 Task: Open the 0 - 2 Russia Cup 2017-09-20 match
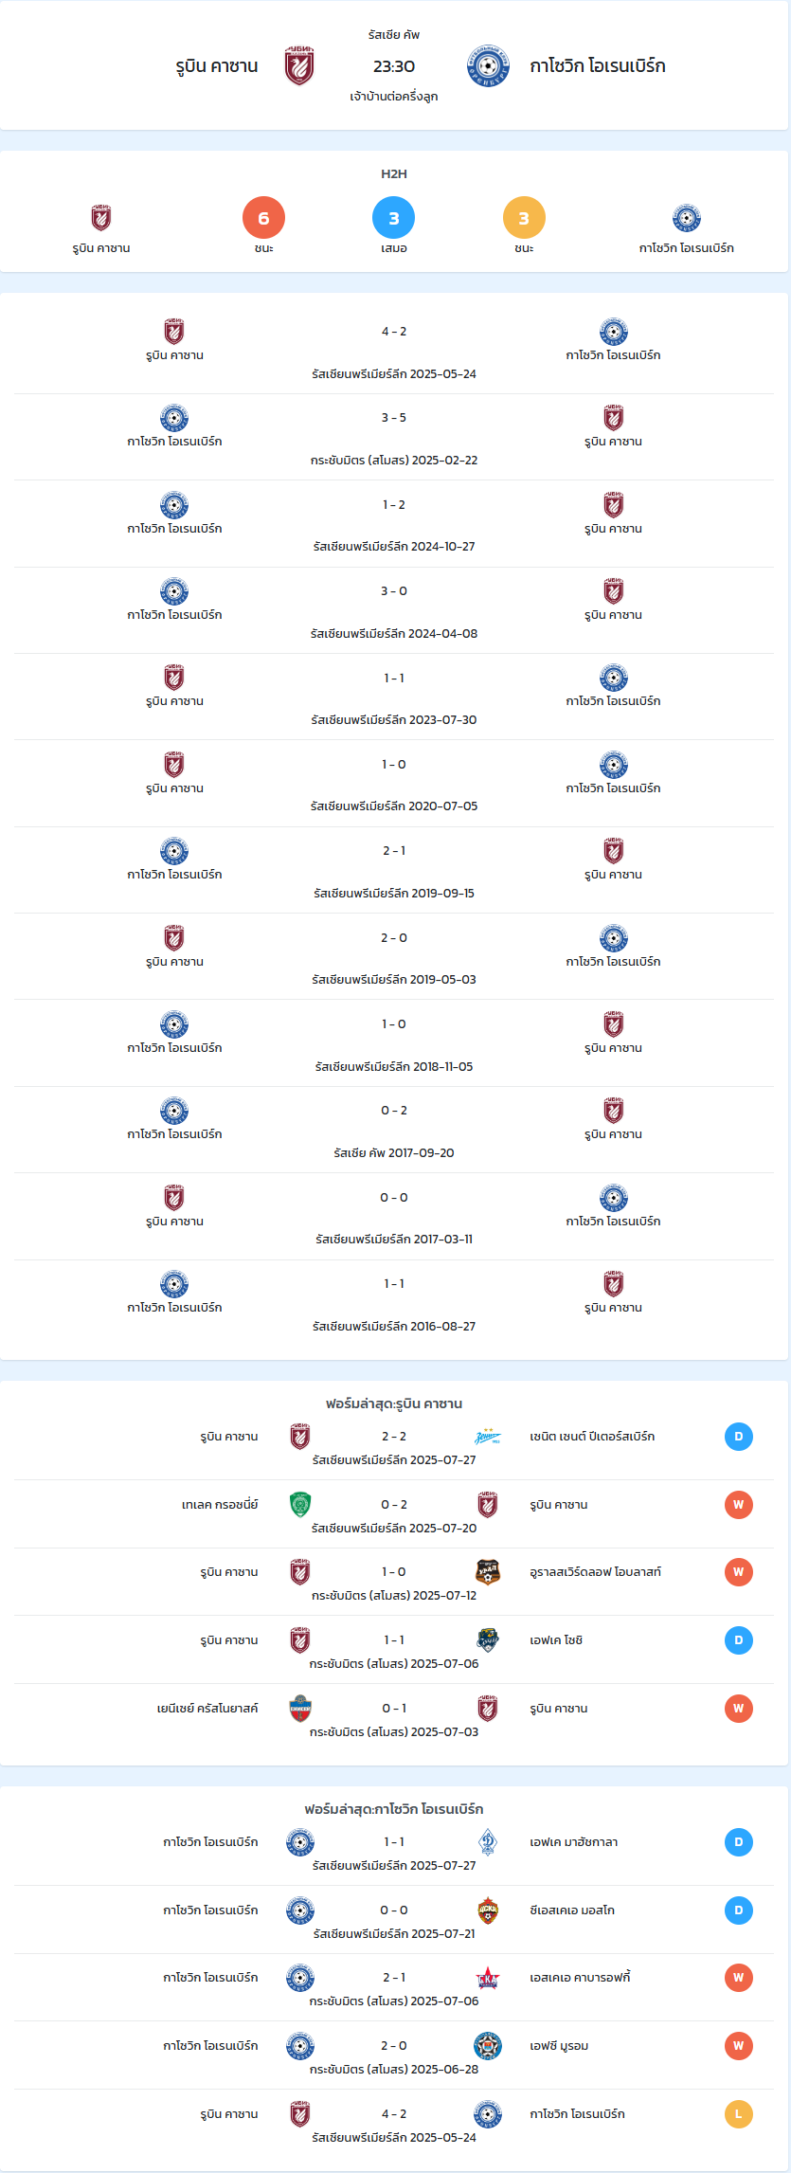[x=394, y=1131]
